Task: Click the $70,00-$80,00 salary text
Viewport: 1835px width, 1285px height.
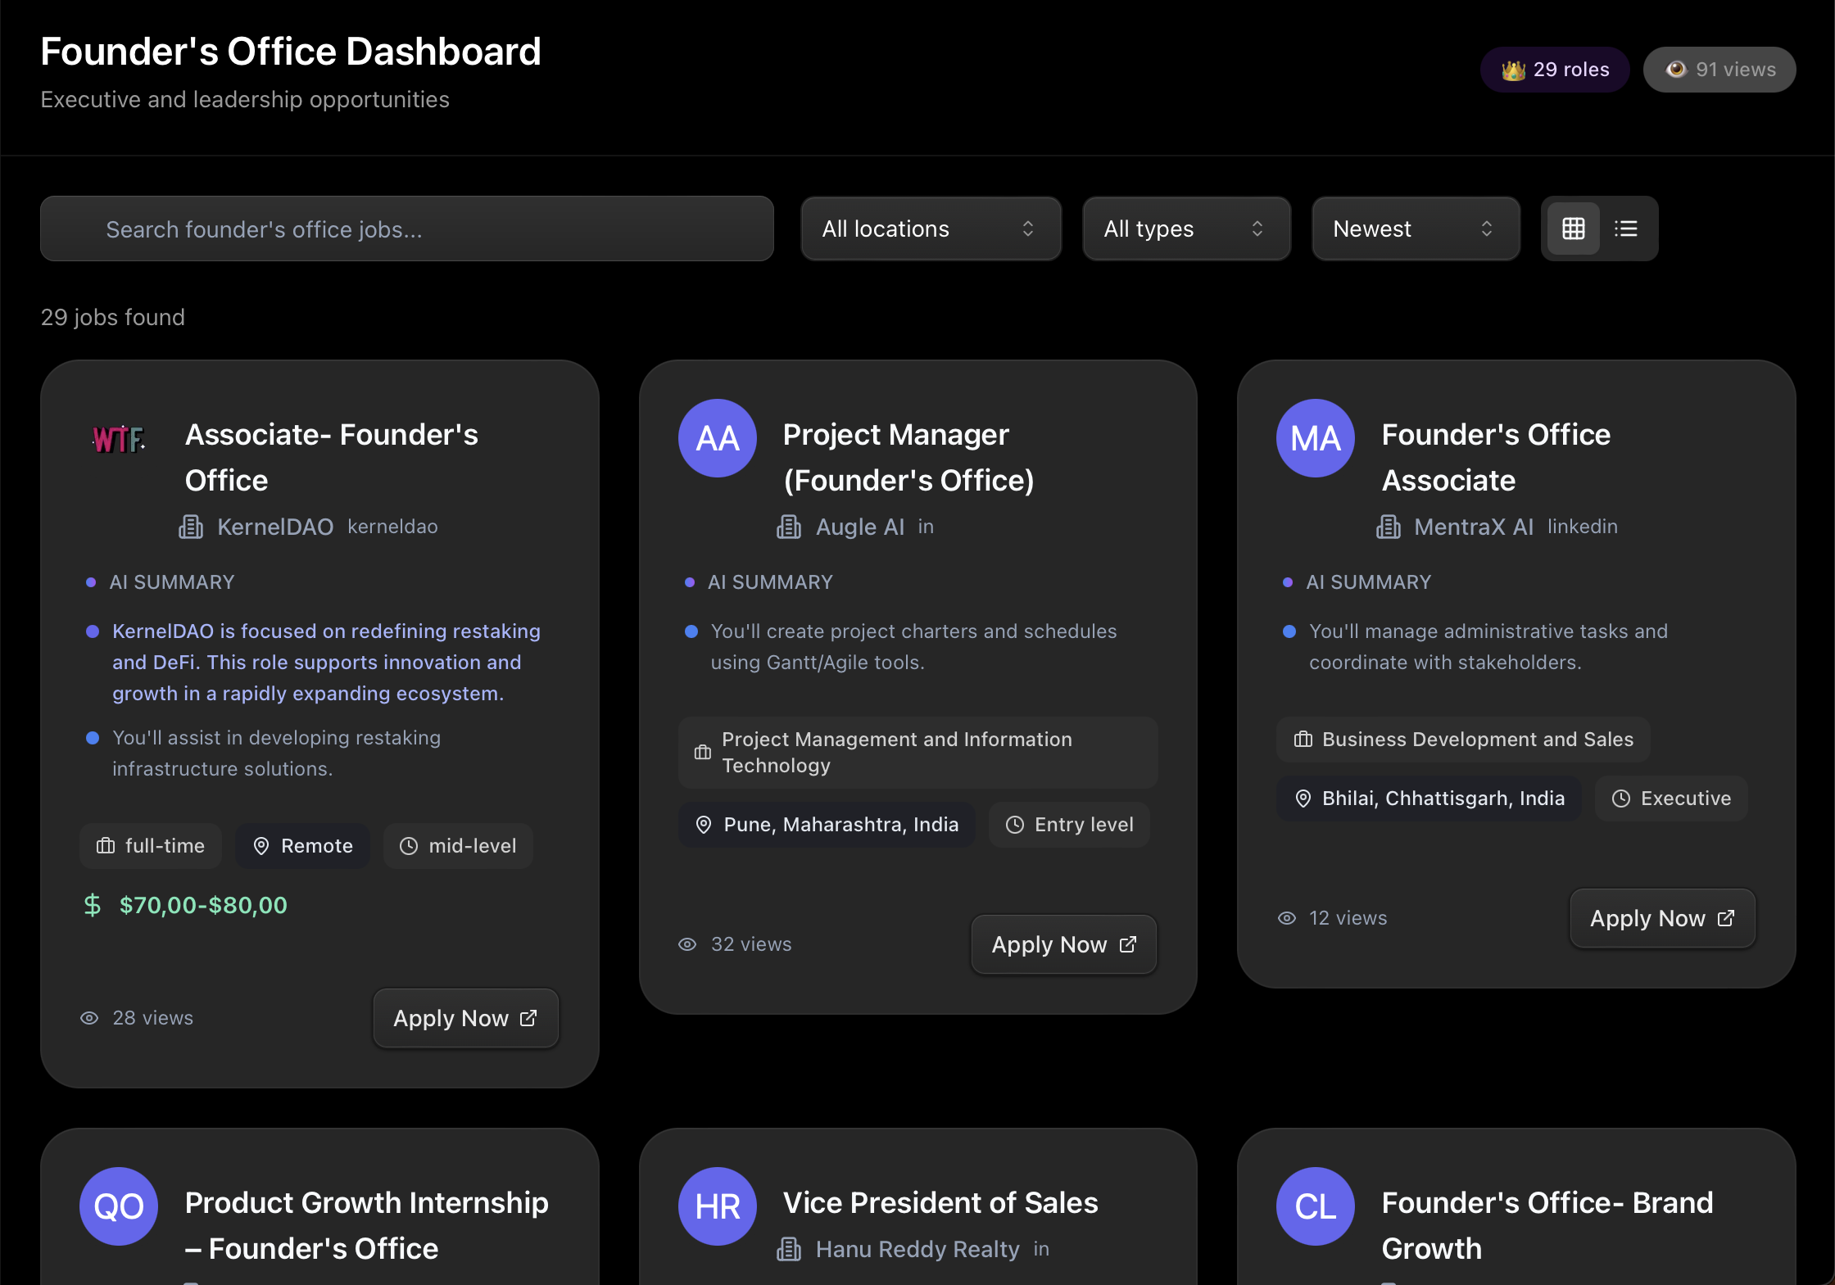Action: coord(203,905)
